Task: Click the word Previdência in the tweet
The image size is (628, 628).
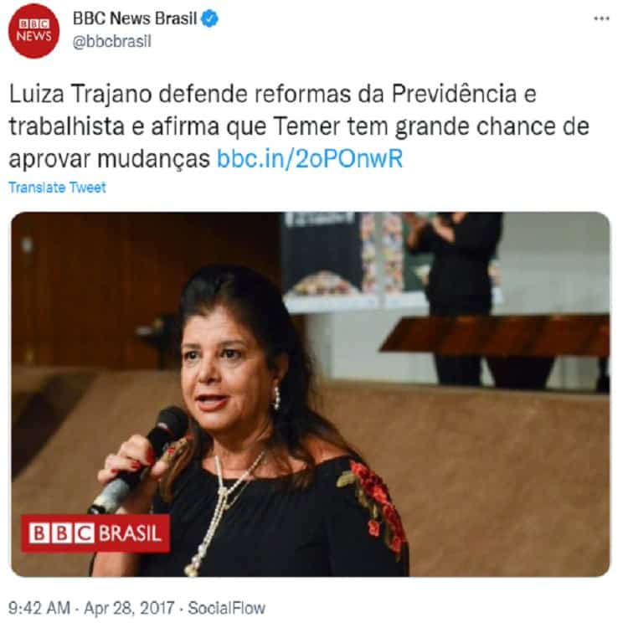Action: 454,94
